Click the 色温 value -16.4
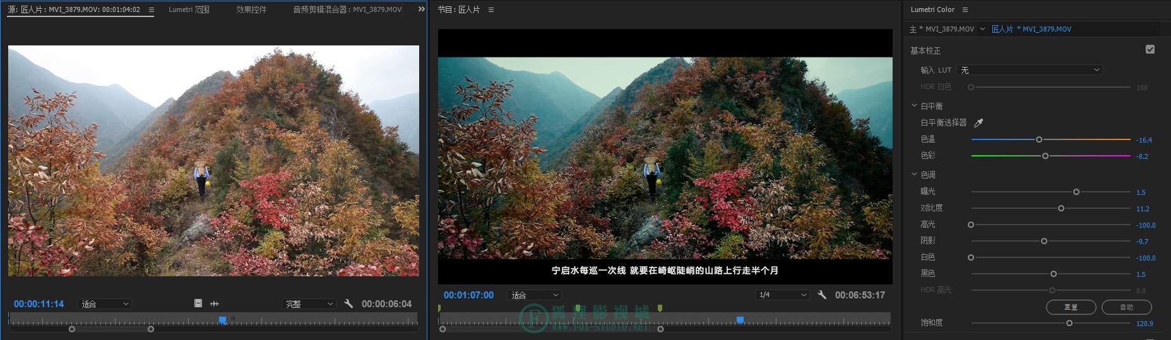Image resolution: width=1171 pixels, height=340 pixels. [1144, 140]
